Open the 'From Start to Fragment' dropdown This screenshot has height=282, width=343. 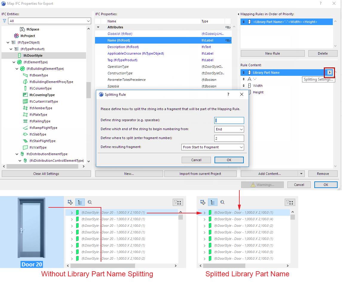tap(213, 147)
